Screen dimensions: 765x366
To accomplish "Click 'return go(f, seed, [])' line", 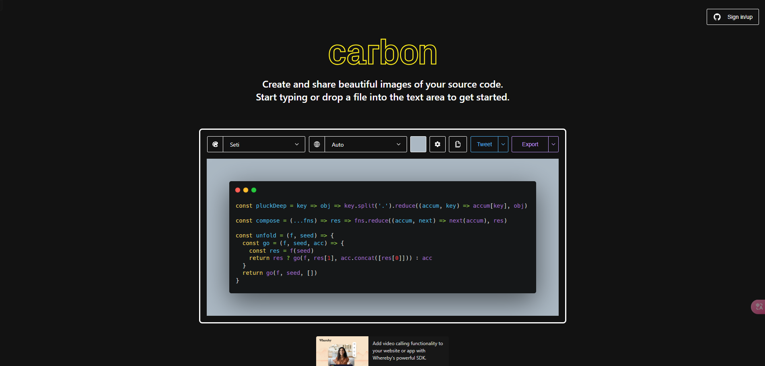I will point(280,273).
